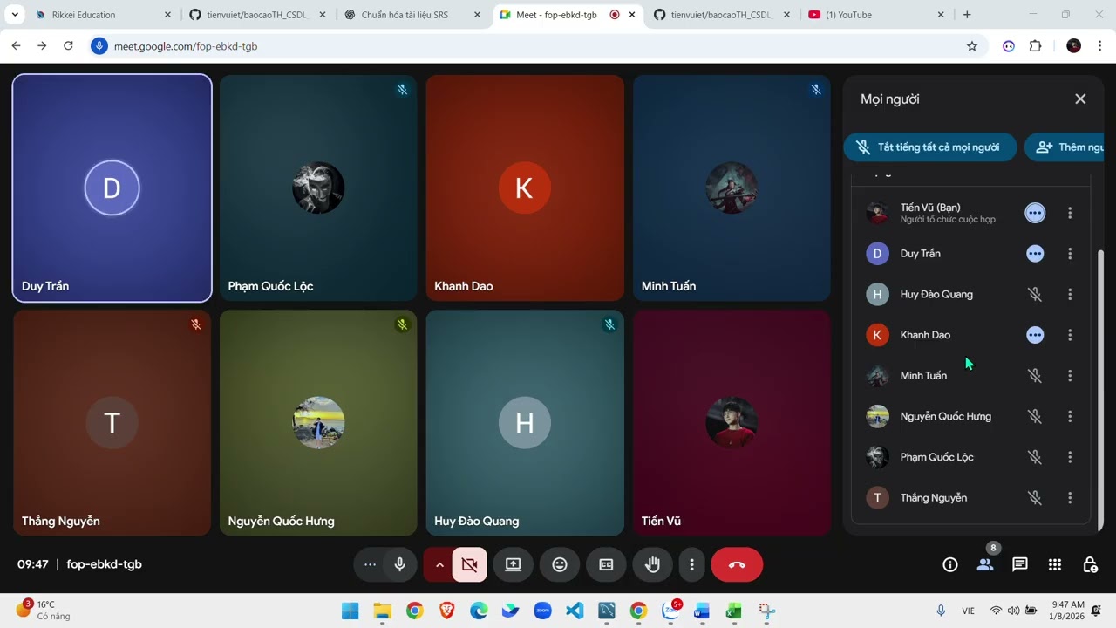Click Thắng Nguyễn's muted mic icon in list
Screen dimensions: 1116x628
1035,498
